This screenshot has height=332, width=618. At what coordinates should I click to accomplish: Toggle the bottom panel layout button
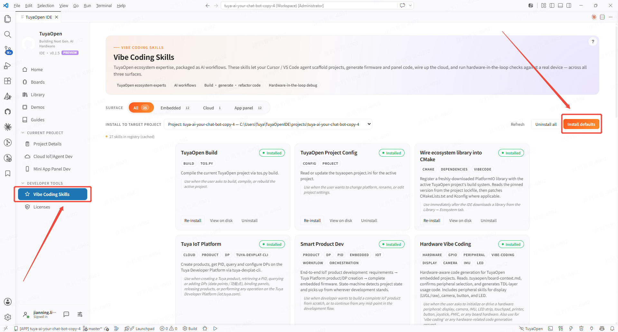[560, 5]
